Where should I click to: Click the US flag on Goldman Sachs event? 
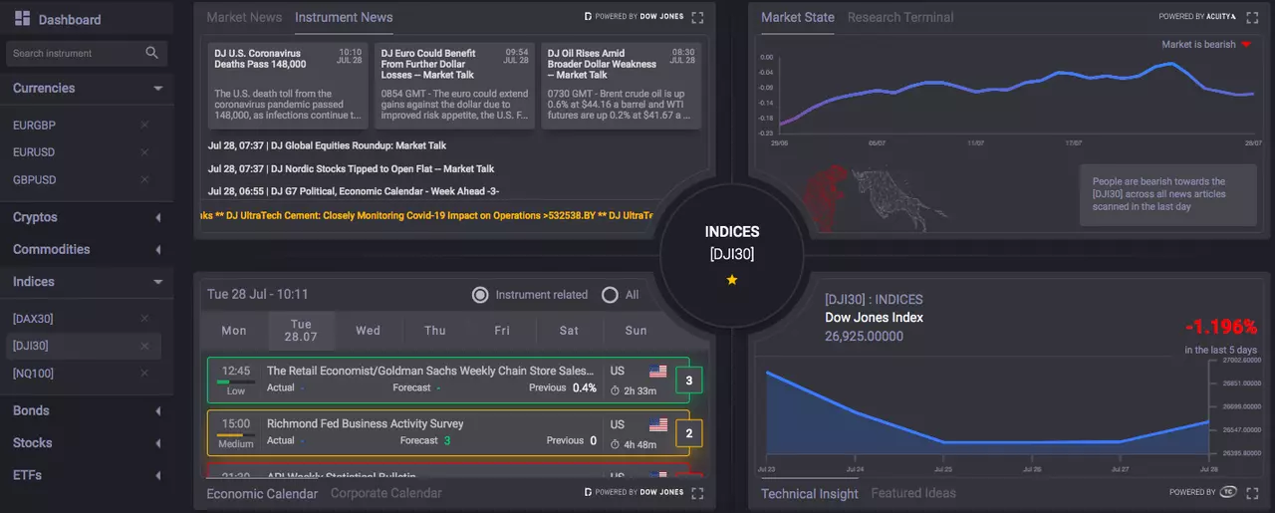[657, 372]
